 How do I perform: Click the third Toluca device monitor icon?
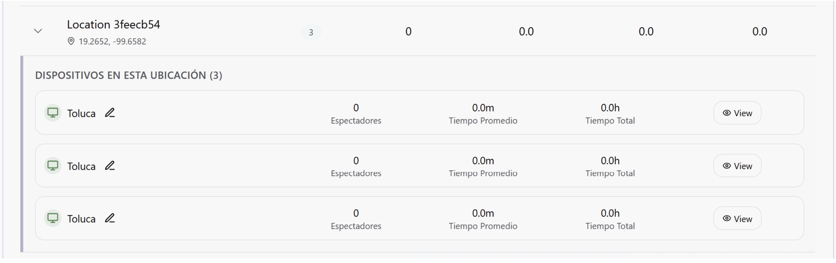click(x=53, y=218)
